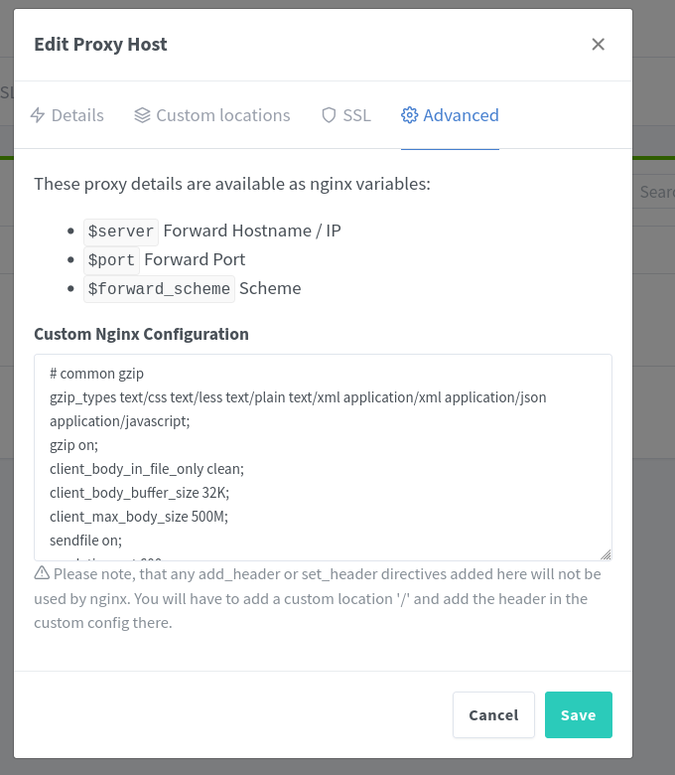This screenshot has width=675, height=775.
Task: Click the textarea resize handle corner
Action: [x=606, y=554]
